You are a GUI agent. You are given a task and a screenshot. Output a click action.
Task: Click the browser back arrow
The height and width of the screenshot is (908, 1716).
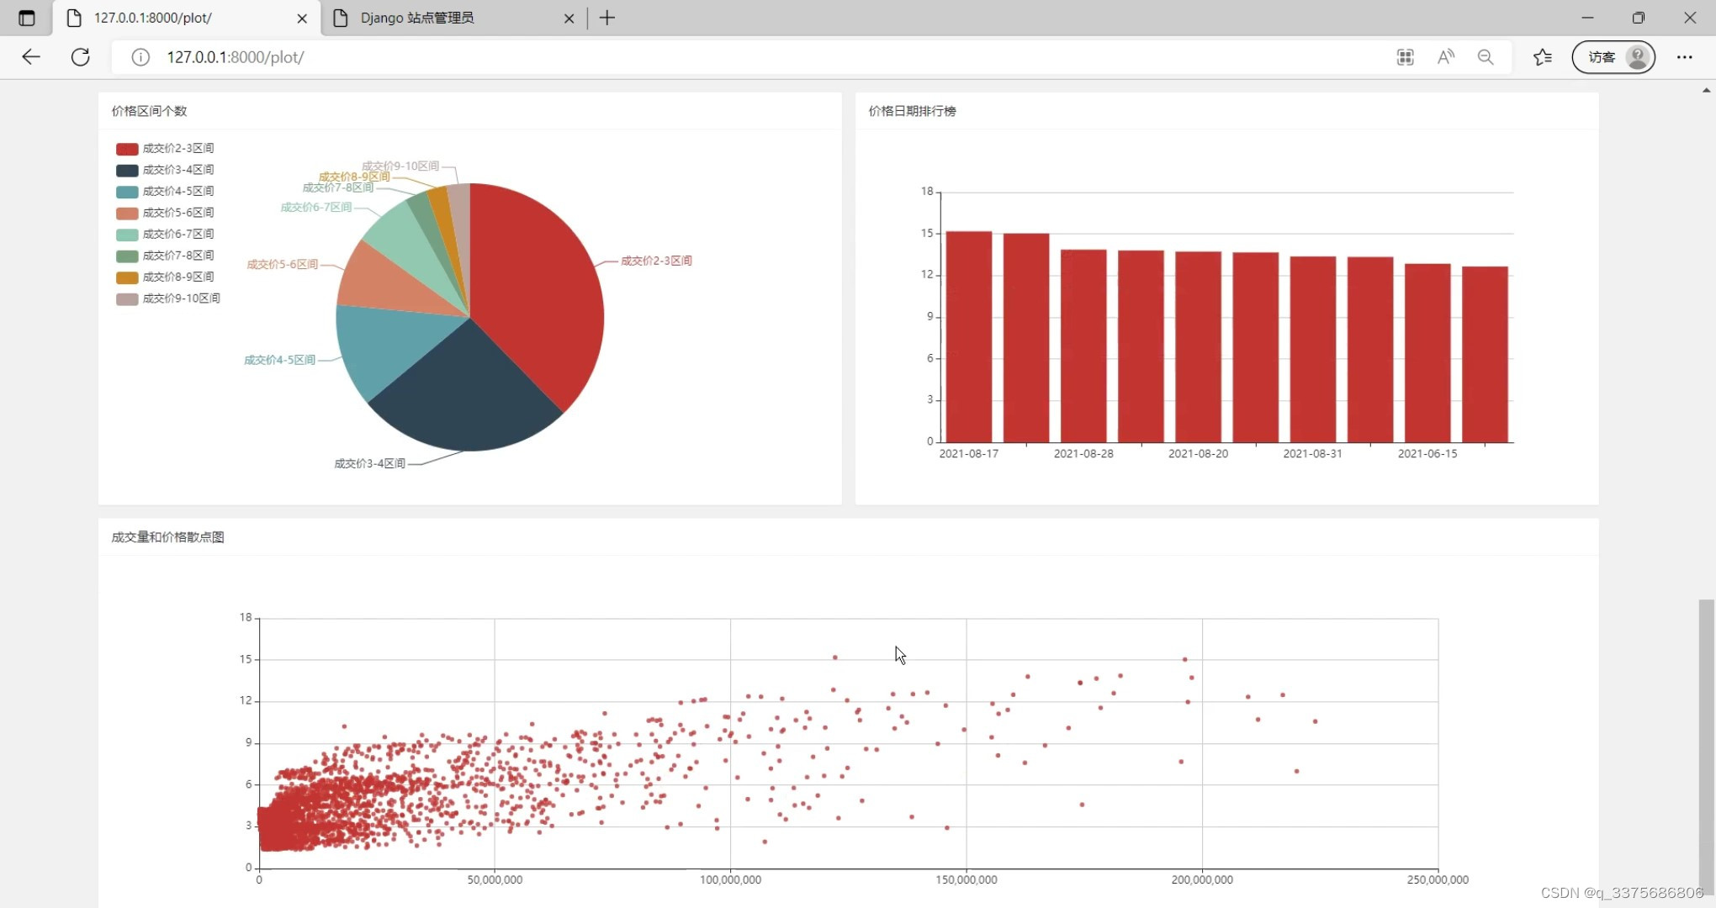coord(31,57)
